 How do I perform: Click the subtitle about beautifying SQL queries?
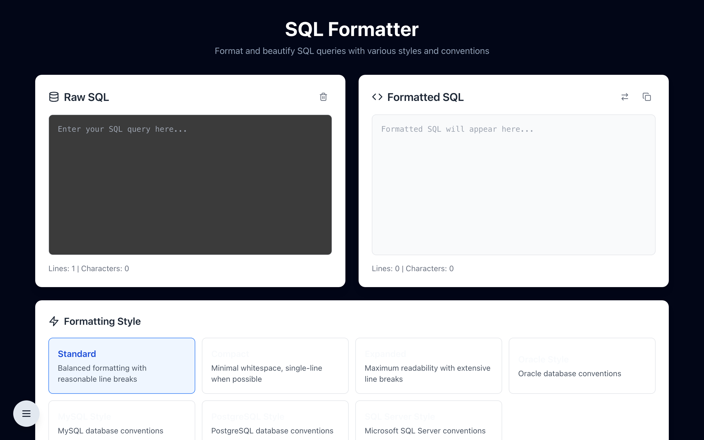click(352, 51)
